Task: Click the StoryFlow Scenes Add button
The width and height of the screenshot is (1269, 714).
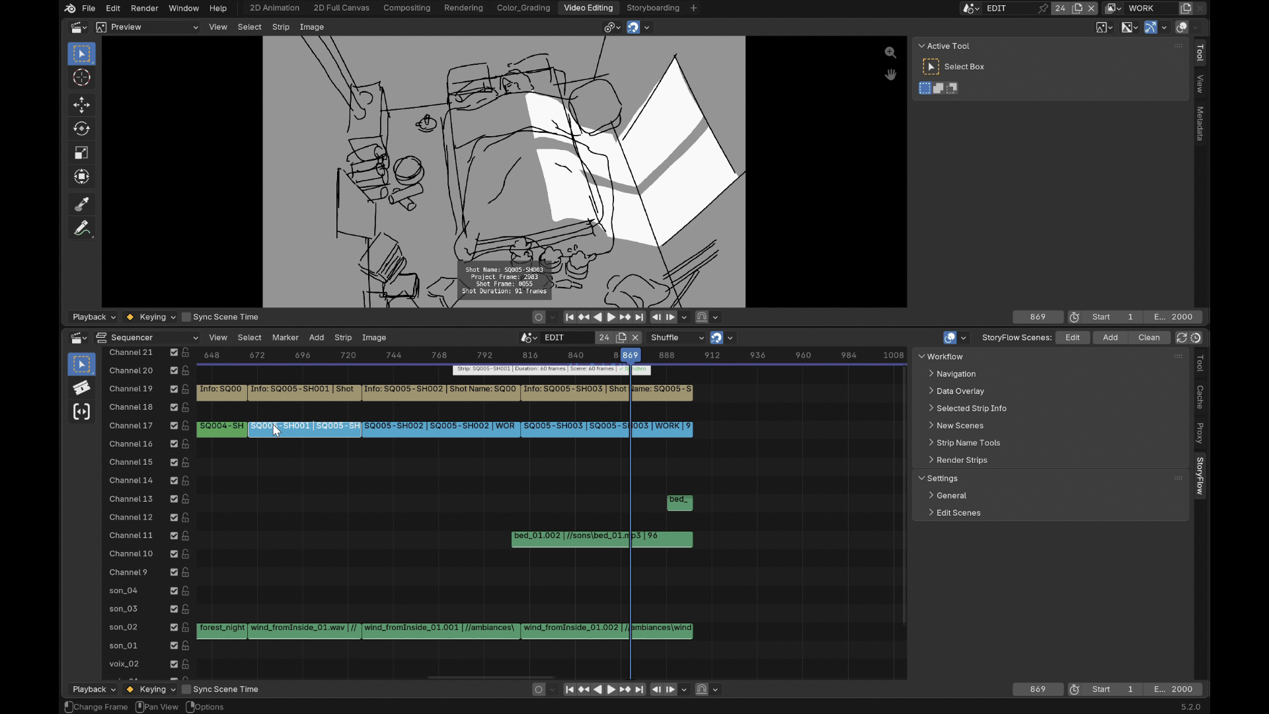Action: 1110,338
